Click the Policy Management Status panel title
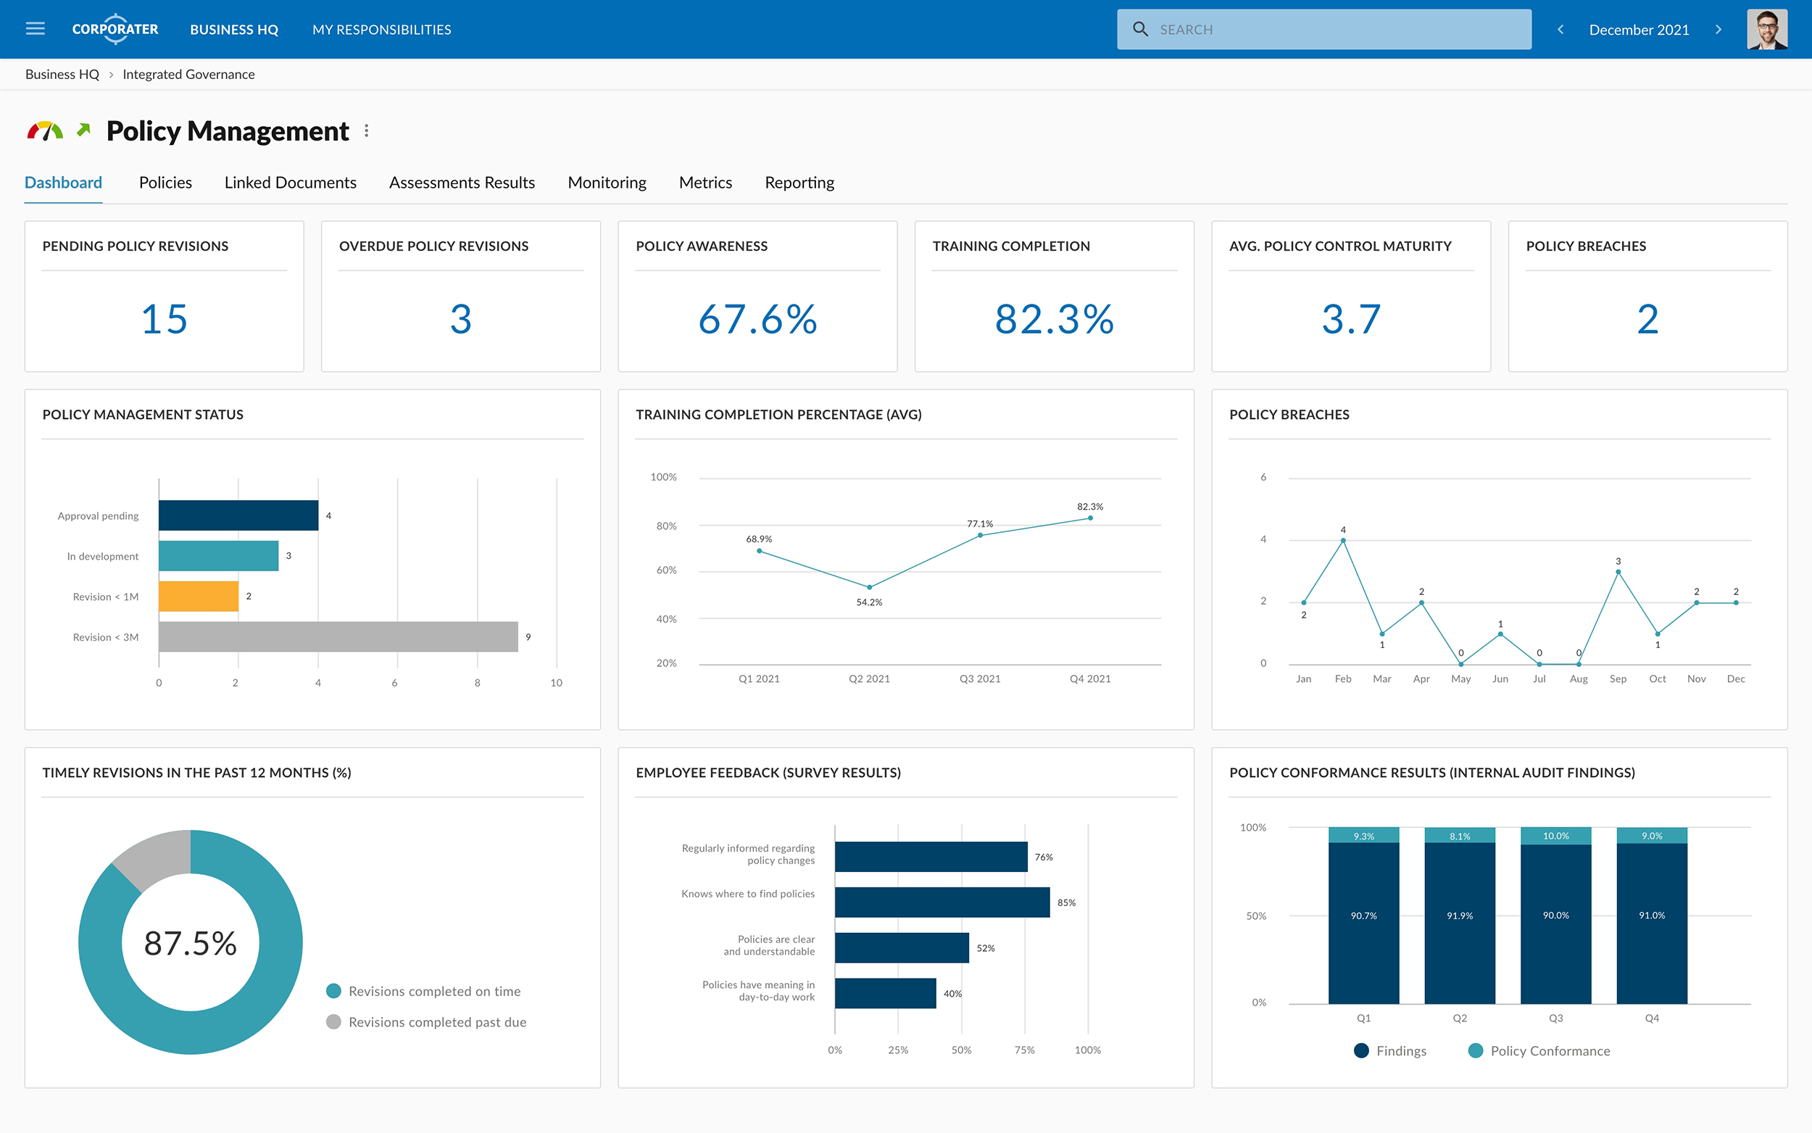This screenshot has width=1812, height=1133. (142, 415)
